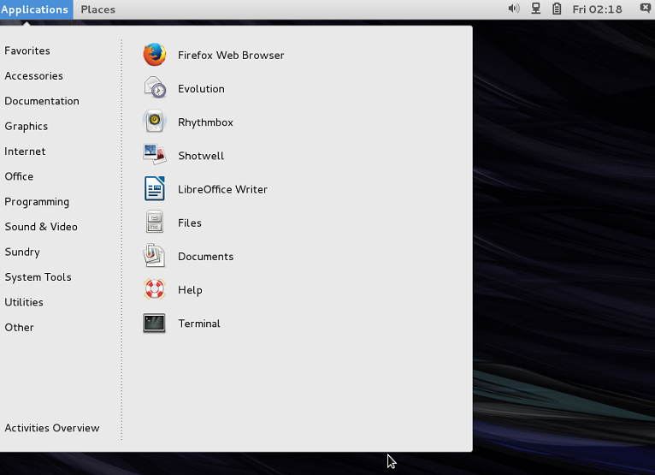The height and width of the screenshot is (475, 655).
Task: Select the Favorites category
Action: click(x=27, y=50)
